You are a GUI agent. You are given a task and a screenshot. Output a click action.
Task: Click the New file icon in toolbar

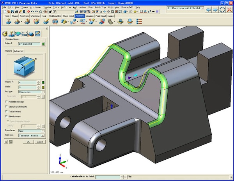tap(5, 11)
